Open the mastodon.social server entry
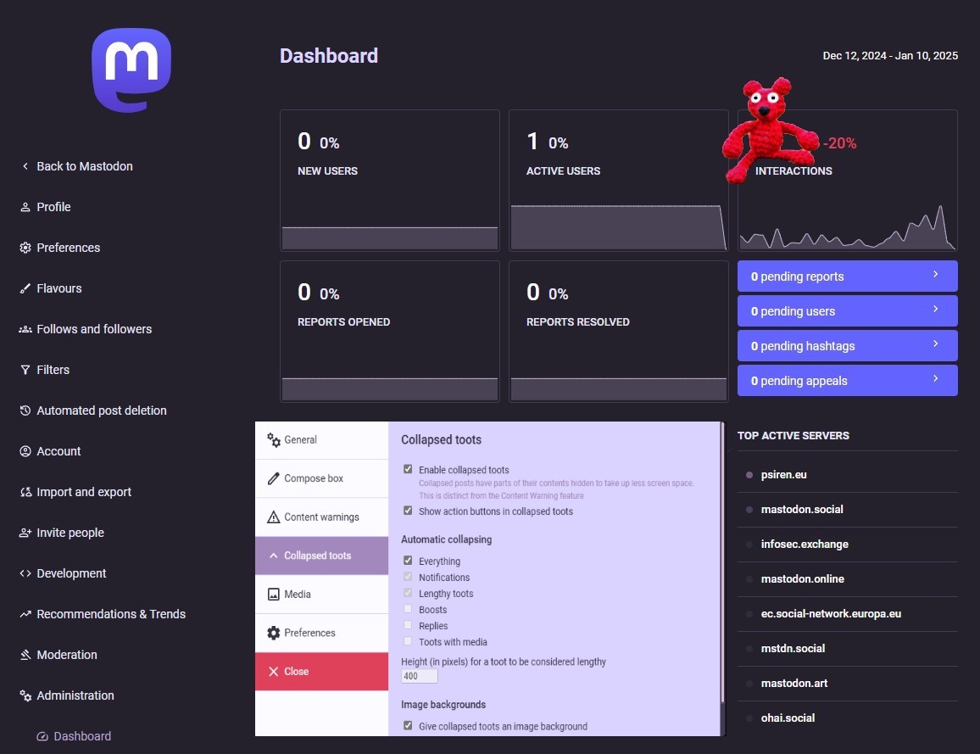The image size is (980, 754). coord(848,510)
